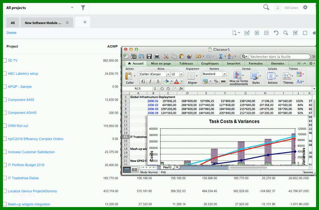Open the font size 12 dropdown
Screen dimensions: 319x210
181,74
